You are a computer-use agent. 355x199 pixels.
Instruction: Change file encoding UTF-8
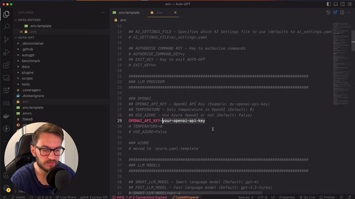262,197
